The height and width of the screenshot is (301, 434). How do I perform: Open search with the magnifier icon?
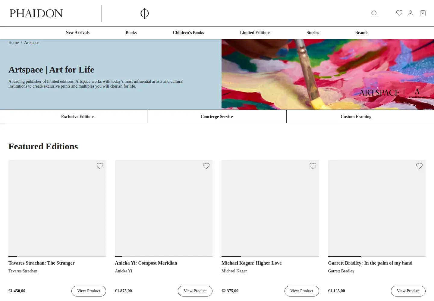click(x=374, y=13)
